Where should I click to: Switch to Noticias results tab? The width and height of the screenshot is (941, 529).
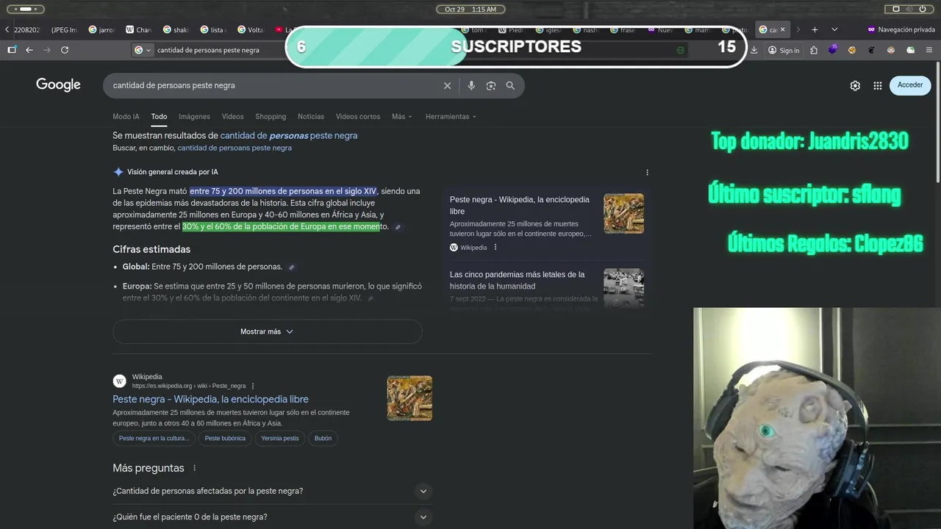(x=311, y=117)
